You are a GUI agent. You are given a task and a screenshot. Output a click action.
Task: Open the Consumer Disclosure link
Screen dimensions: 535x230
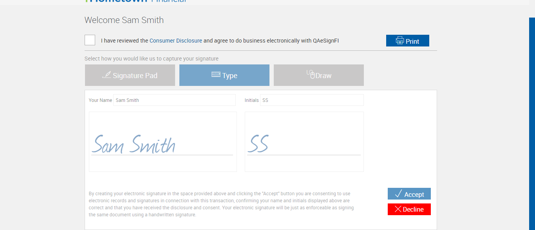(x=176, y=41)
